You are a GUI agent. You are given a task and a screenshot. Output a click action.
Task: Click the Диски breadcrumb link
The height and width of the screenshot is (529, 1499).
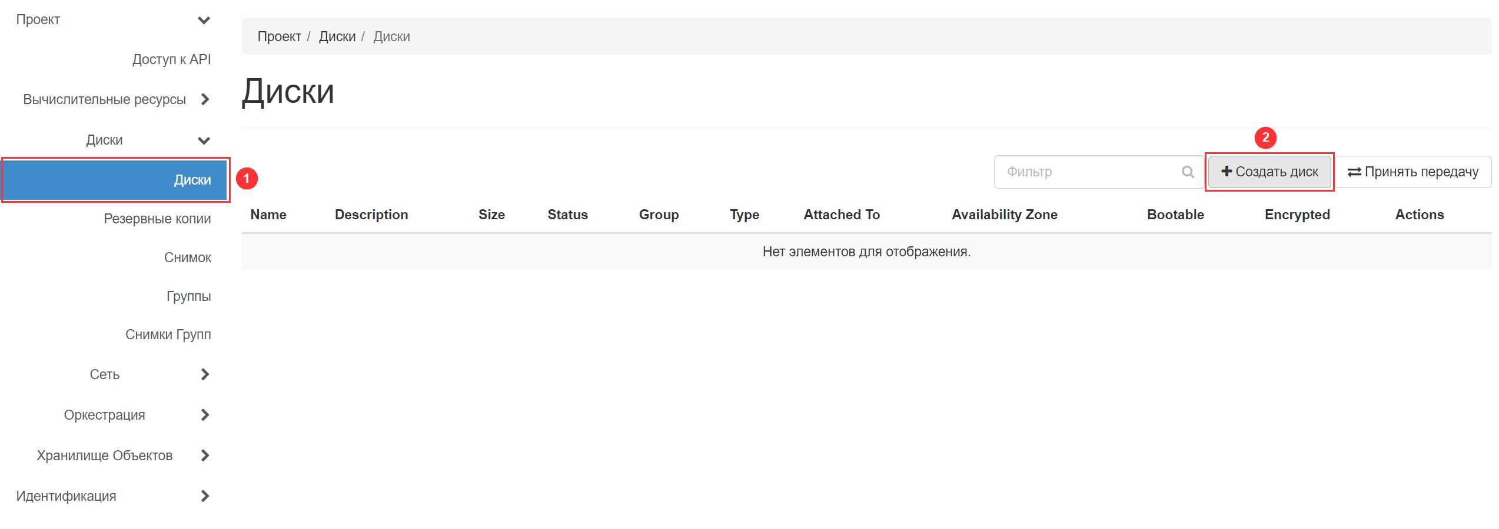tap(337, 36)
